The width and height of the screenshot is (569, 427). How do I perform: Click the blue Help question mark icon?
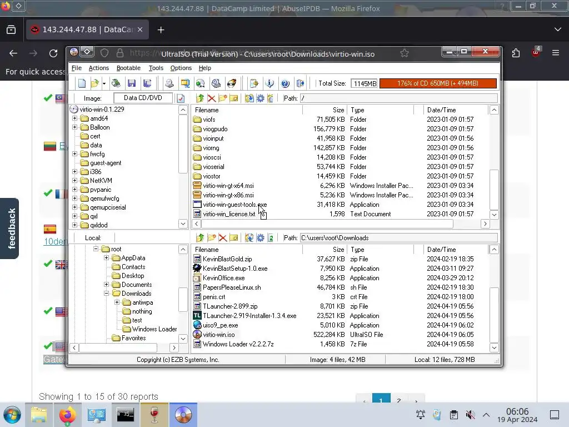285,83
